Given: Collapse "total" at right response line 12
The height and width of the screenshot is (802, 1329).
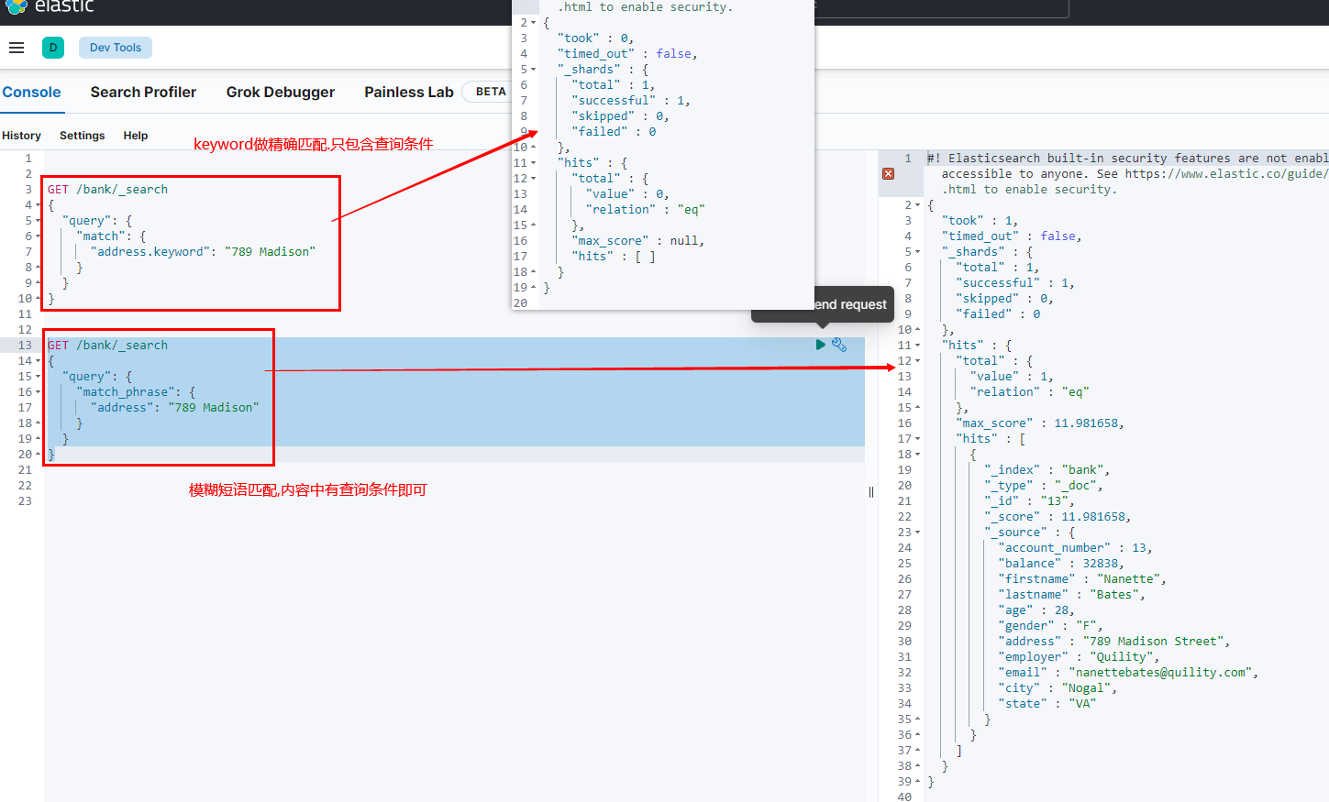Looking at the screenshot, I should pyautogui.click(x=918, y=361).
